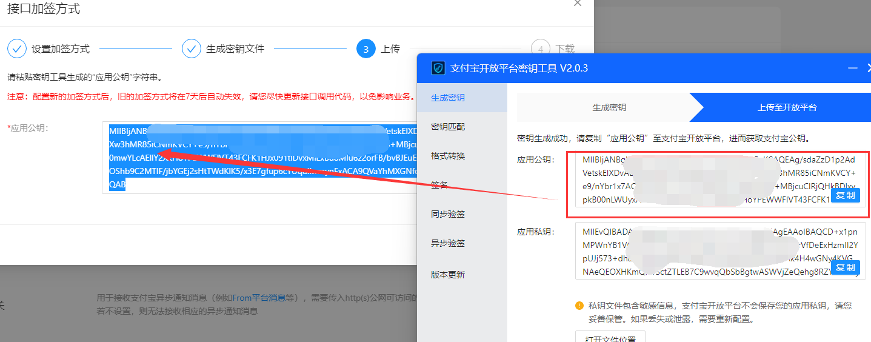Click the orange warning icon beside 私钥文件
This screenshot has width=871, height=342.
tap(579, 306)
